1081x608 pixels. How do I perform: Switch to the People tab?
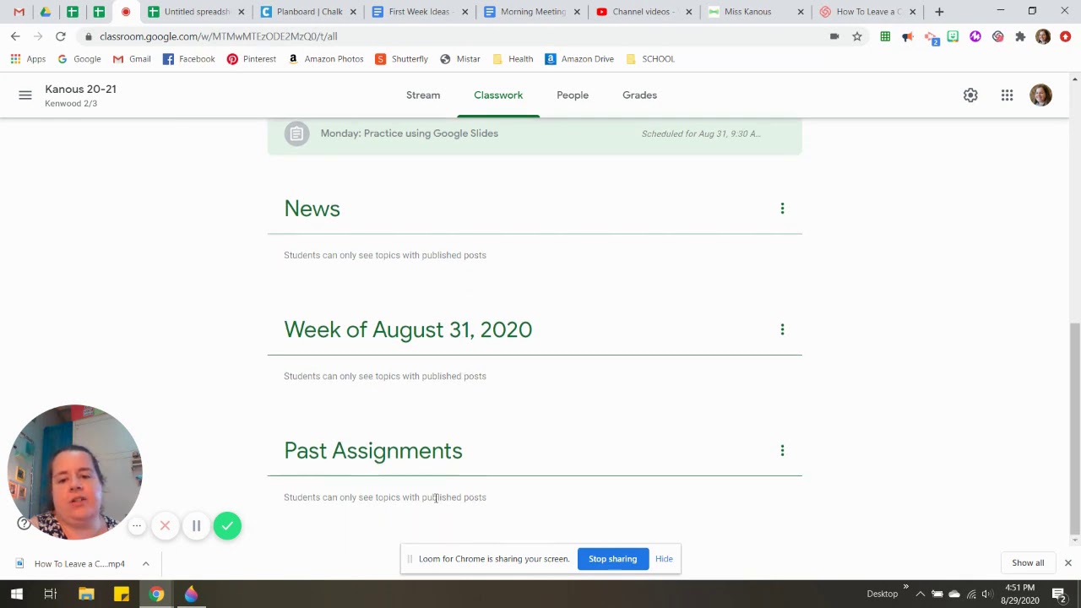[573, 95]
